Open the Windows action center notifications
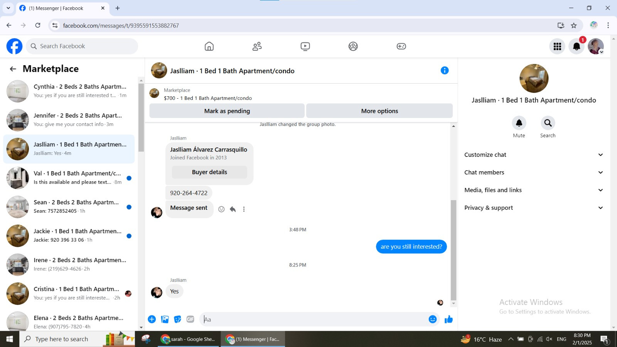 tap(604, 339)
